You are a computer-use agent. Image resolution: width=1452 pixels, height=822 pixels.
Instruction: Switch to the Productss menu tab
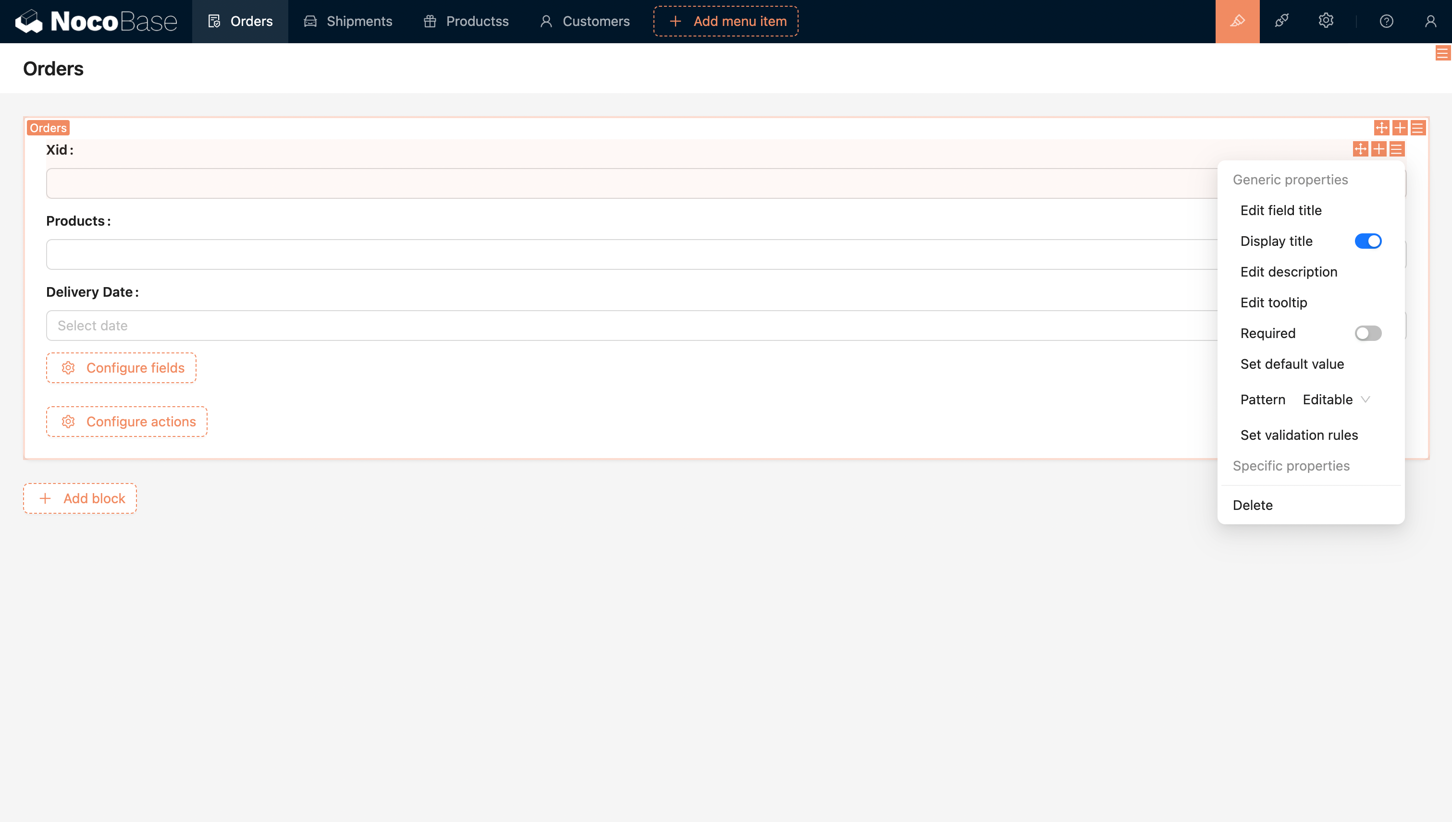click(x=466, y=22)
